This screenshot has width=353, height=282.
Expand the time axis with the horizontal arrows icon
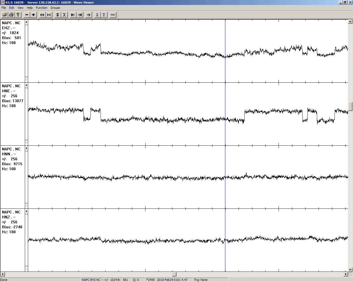[x=42, y=15]
